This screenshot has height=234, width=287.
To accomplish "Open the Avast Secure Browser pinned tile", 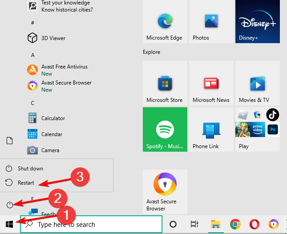I will point(165,192).
